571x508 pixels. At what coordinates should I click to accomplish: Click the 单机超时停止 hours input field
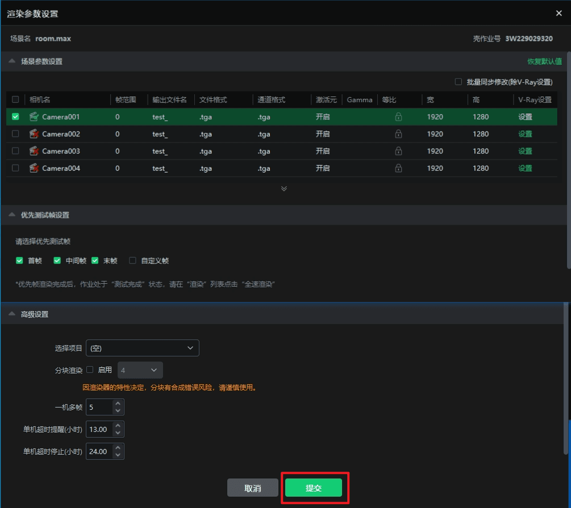(x=99, y=452)
